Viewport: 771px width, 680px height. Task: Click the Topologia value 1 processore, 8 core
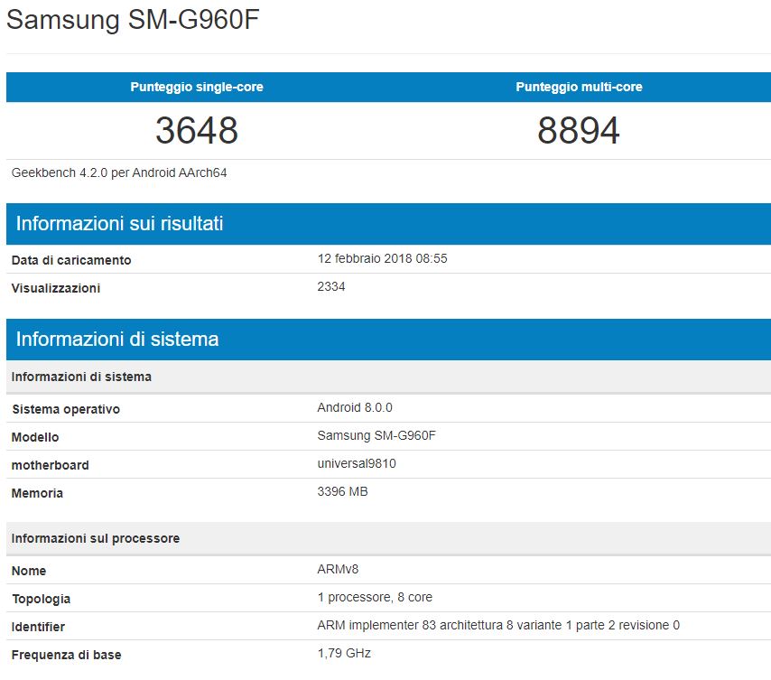(x=381, y=597)
